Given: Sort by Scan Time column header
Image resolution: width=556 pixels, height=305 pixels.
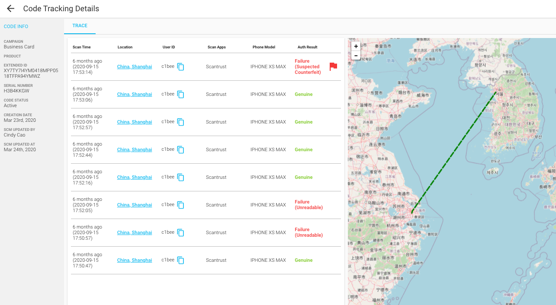Looking at the screenshot, I should (x=82, y=47).
